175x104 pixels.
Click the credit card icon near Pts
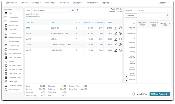click(x=118, y=9)
